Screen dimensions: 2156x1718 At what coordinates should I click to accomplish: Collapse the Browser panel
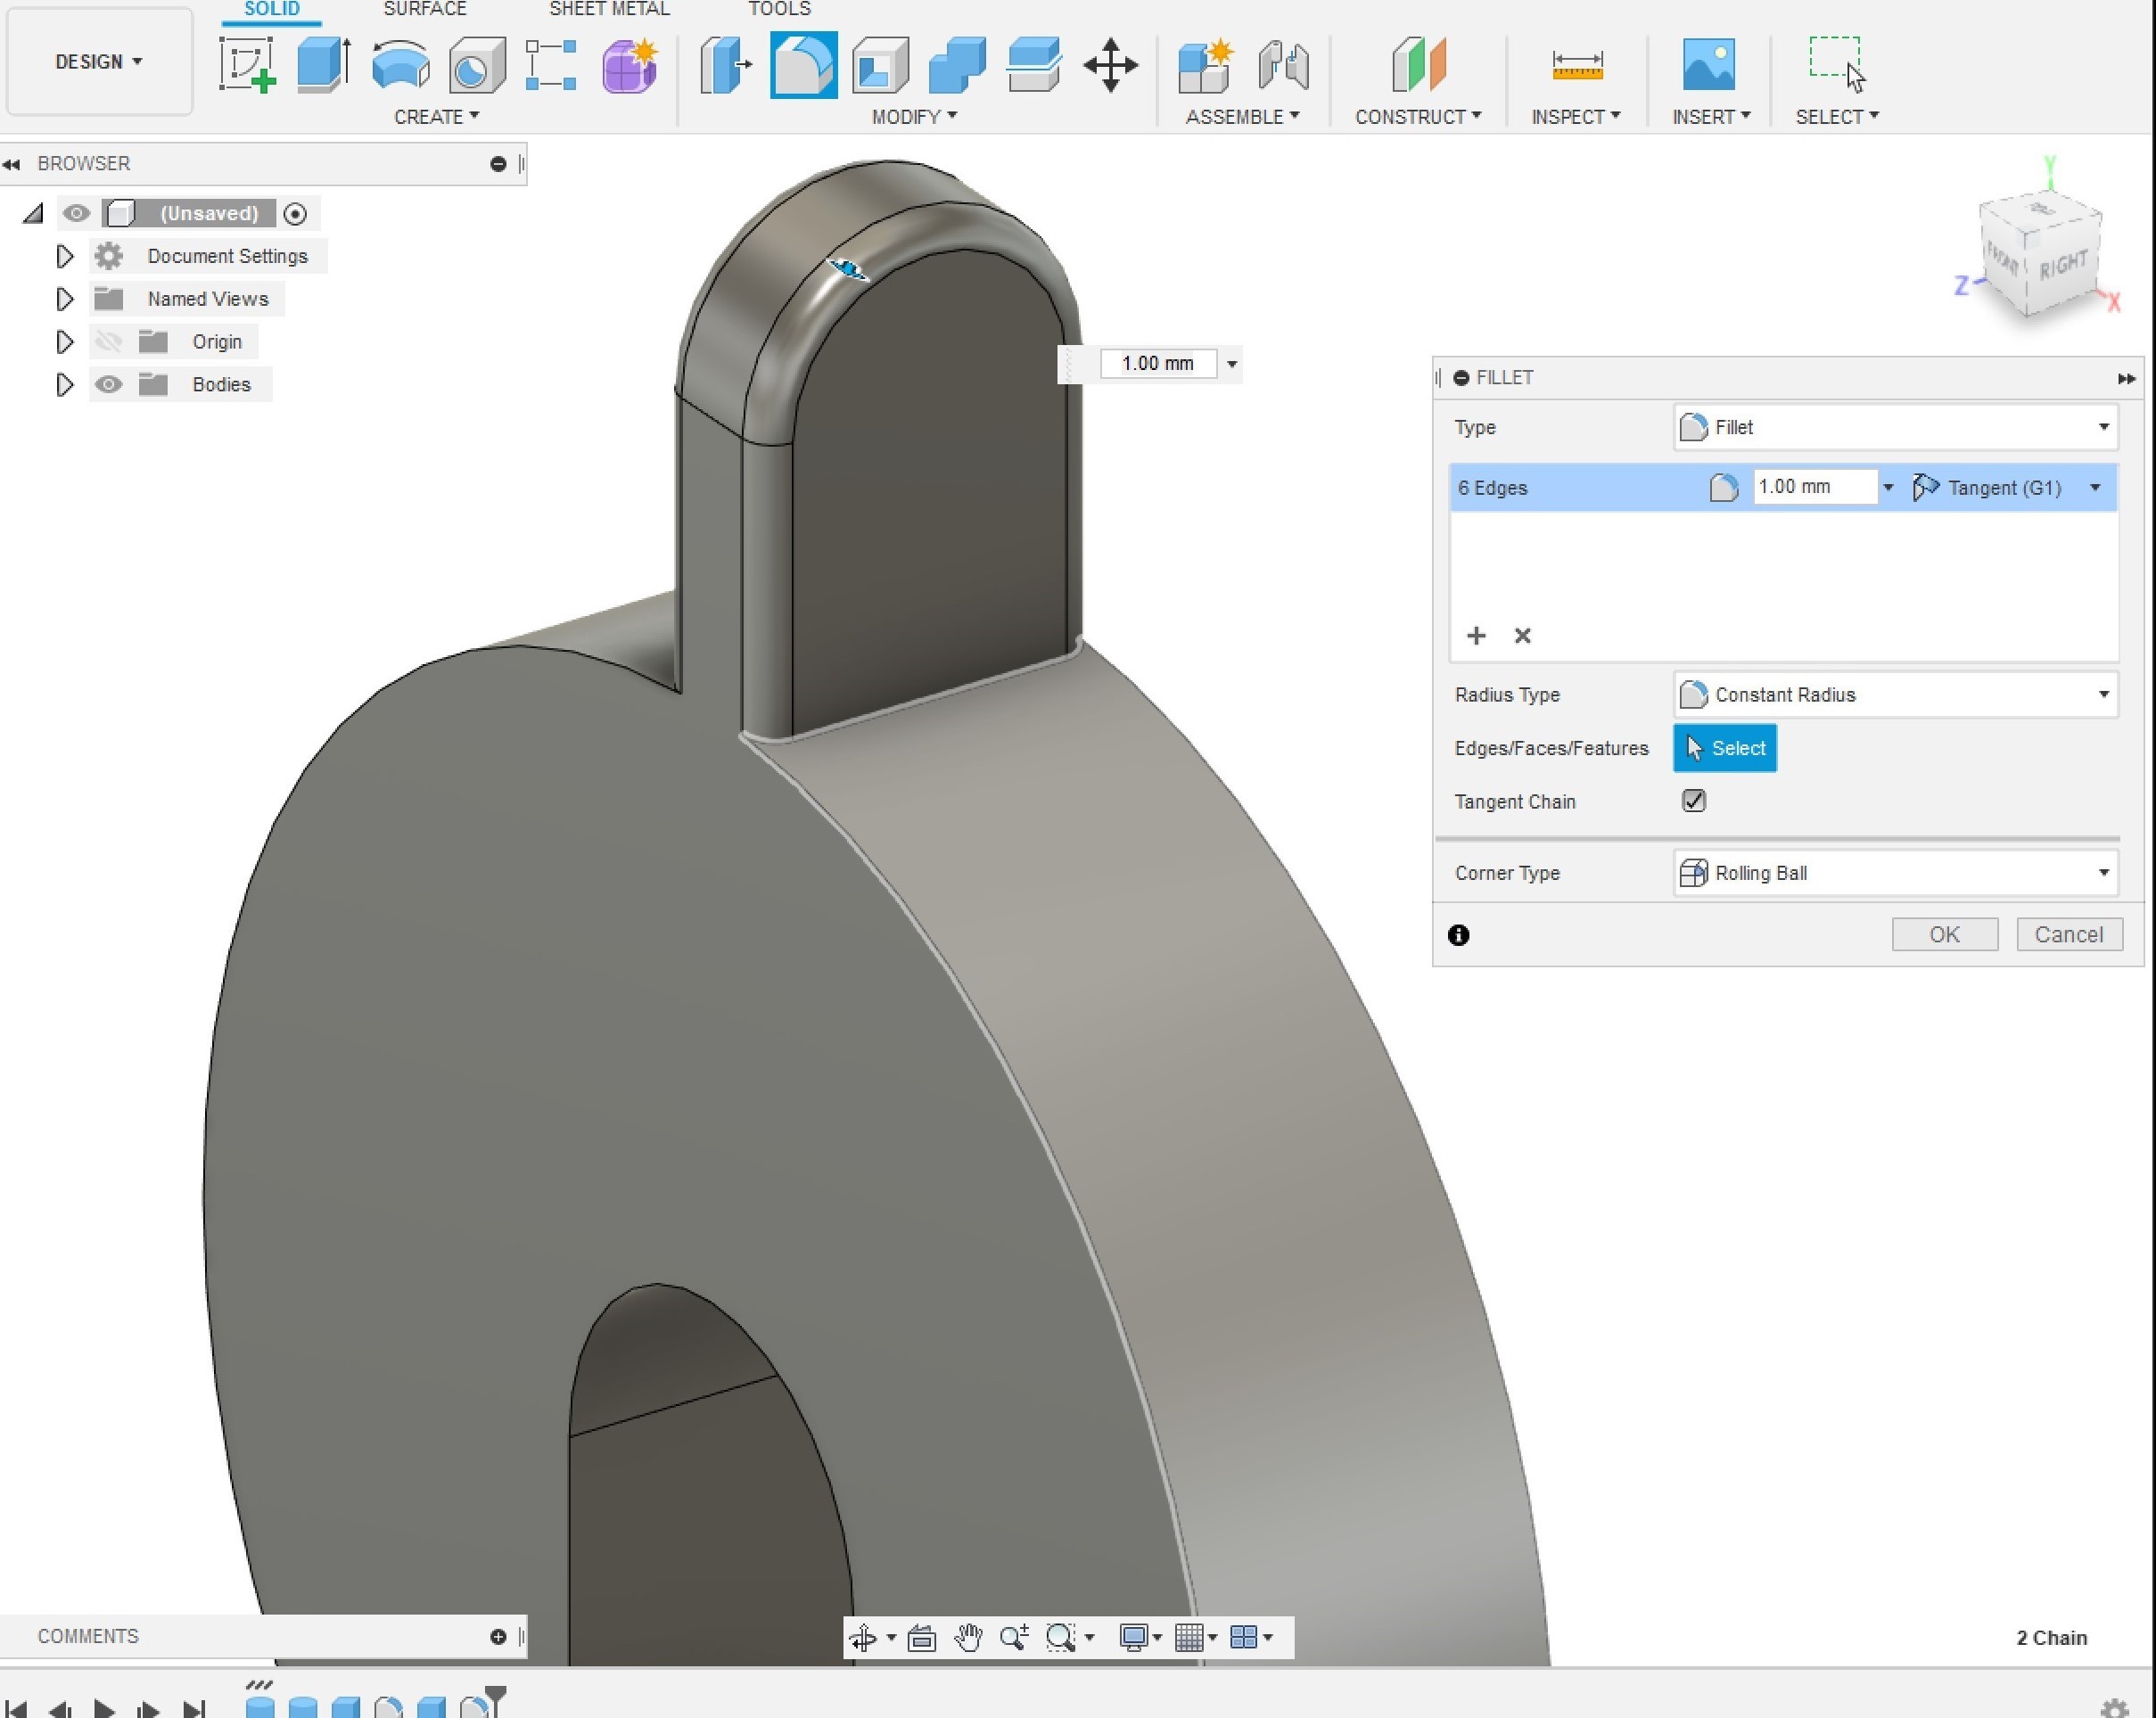498,164
